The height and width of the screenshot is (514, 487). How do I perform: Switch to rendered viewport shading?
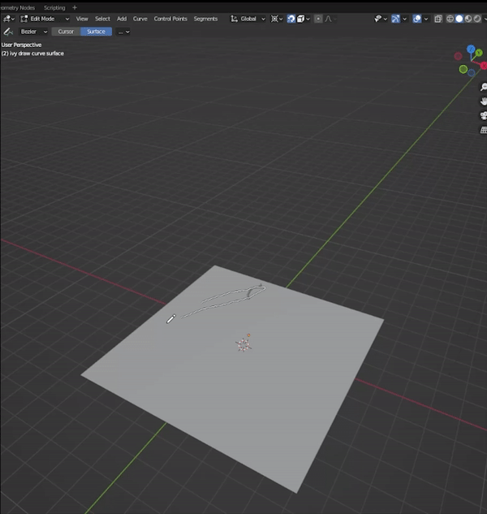pos(477,19)
